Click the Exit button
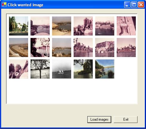Screen dimensions: 146x129 click(126, 119)
